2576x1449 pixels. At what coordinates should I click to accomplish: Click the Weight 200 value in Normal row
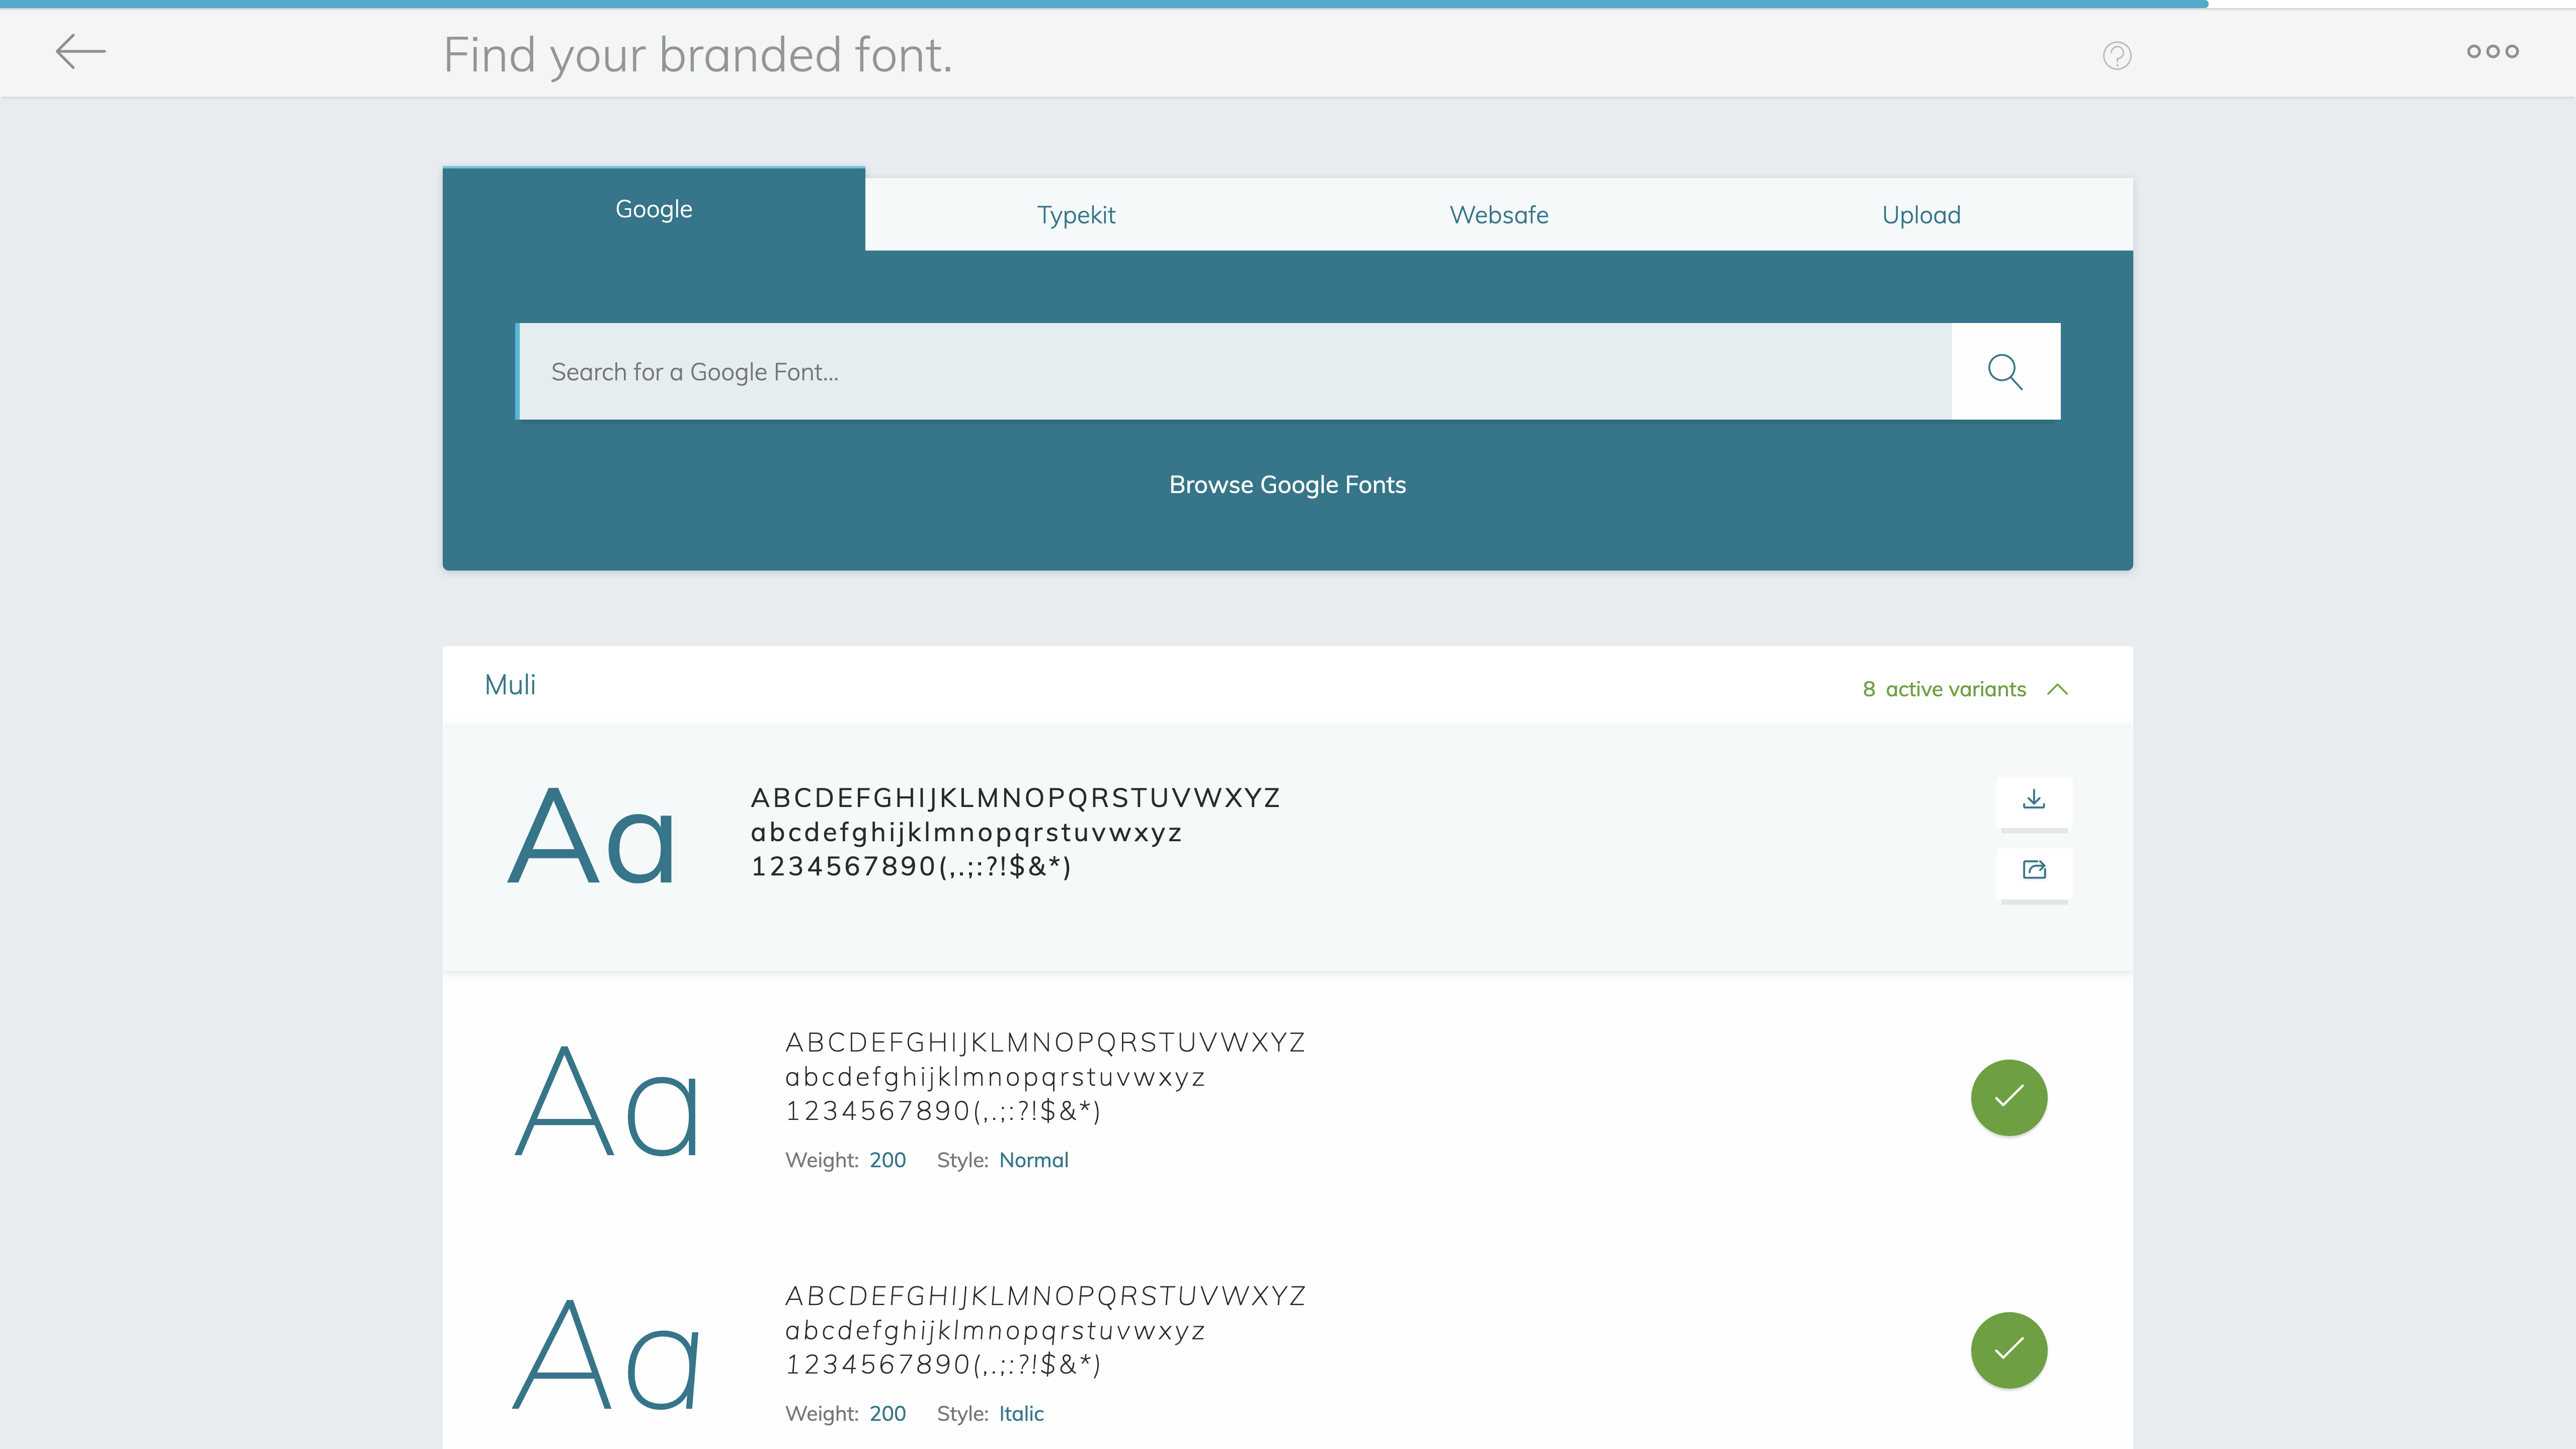(x=887, y=1160)
